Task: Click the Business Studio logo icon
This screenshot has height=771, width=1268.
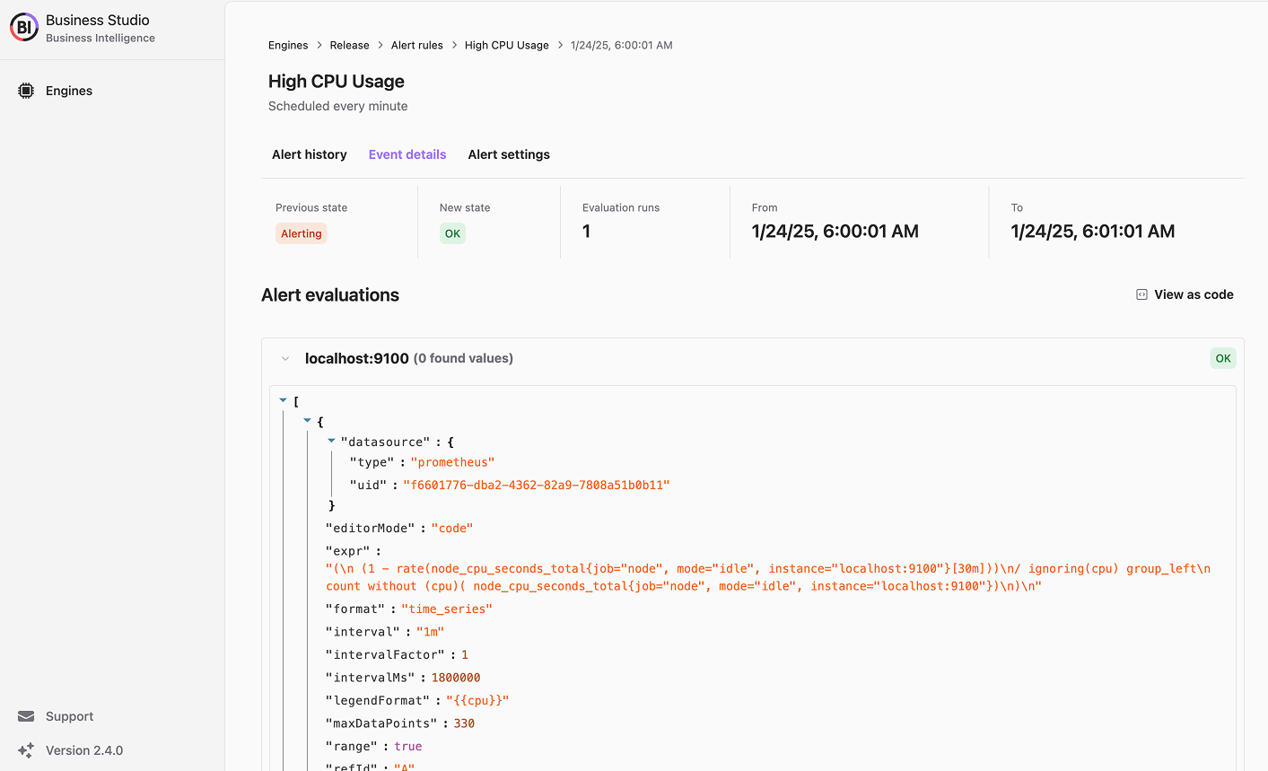Action: pyautogui.click(x=24, y=28)
